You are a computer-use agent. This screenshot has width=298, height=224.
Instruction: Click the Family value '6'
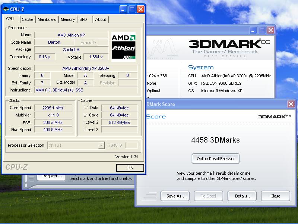(42, 75)
